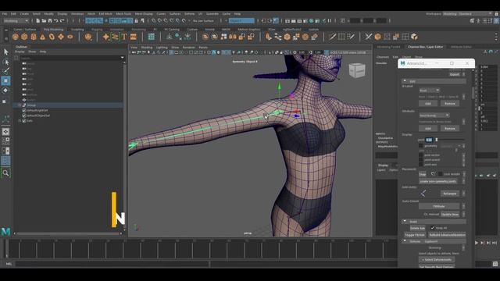Viewport: 500px width, 281px height.
Task: Expand the Sets node in Outliner
Action: coord(19,121)
